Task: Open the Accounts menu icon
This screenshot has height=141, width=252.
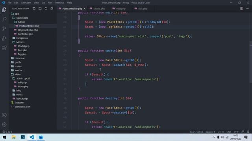Action: (4, 115)
